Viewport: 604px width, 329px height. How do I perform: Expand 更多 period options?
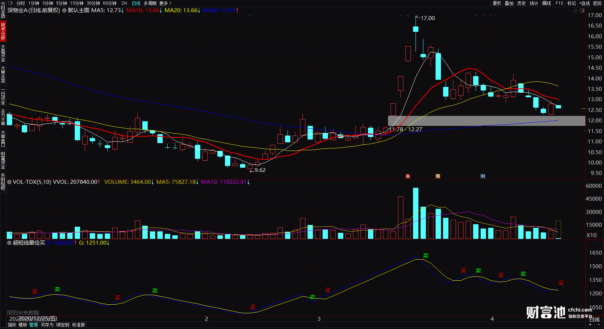click(165, 3)
